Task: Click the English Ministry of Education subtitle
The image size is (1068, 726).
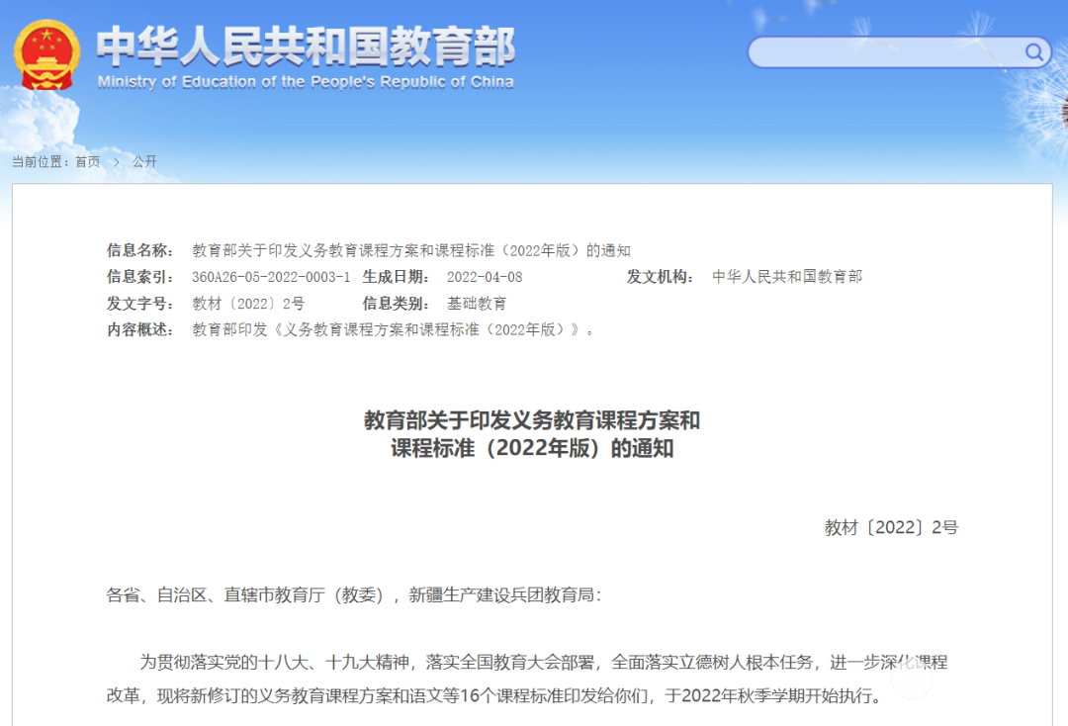Action: [x=306, y=82]
